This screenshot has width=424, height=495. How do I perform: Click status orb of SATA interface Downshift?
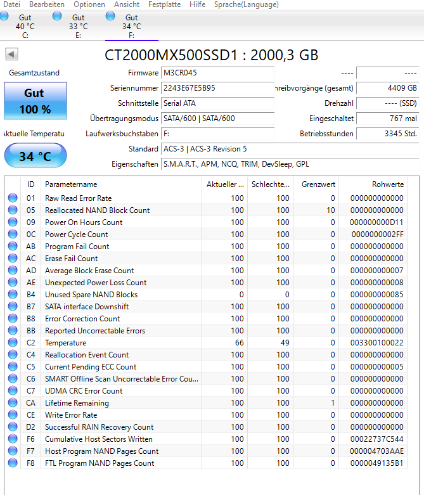[13, 306]
